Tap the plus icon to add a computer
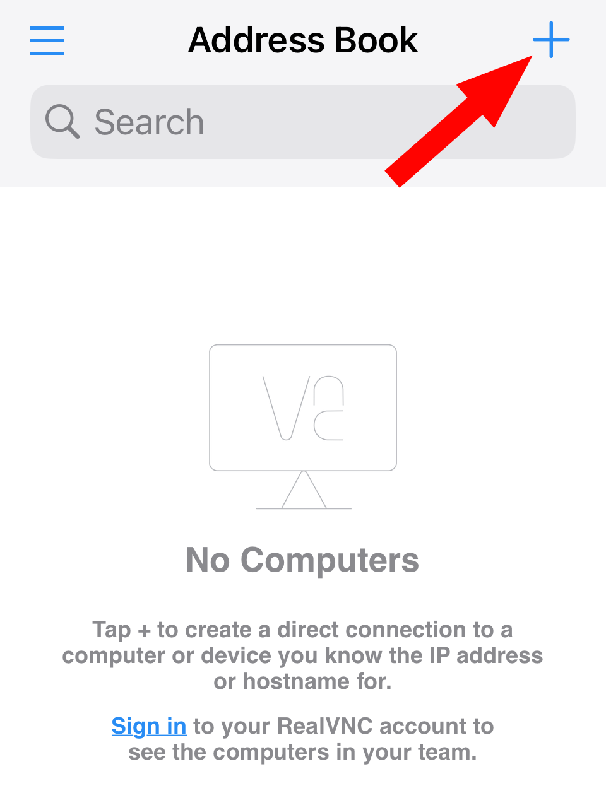Viewport: 606px width, 798px height. pyautogui.click(x=551, y=39)
